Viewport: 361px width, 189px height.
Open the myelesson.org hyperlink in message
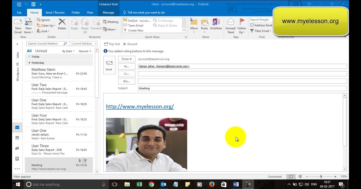click(x=140, y=106)
